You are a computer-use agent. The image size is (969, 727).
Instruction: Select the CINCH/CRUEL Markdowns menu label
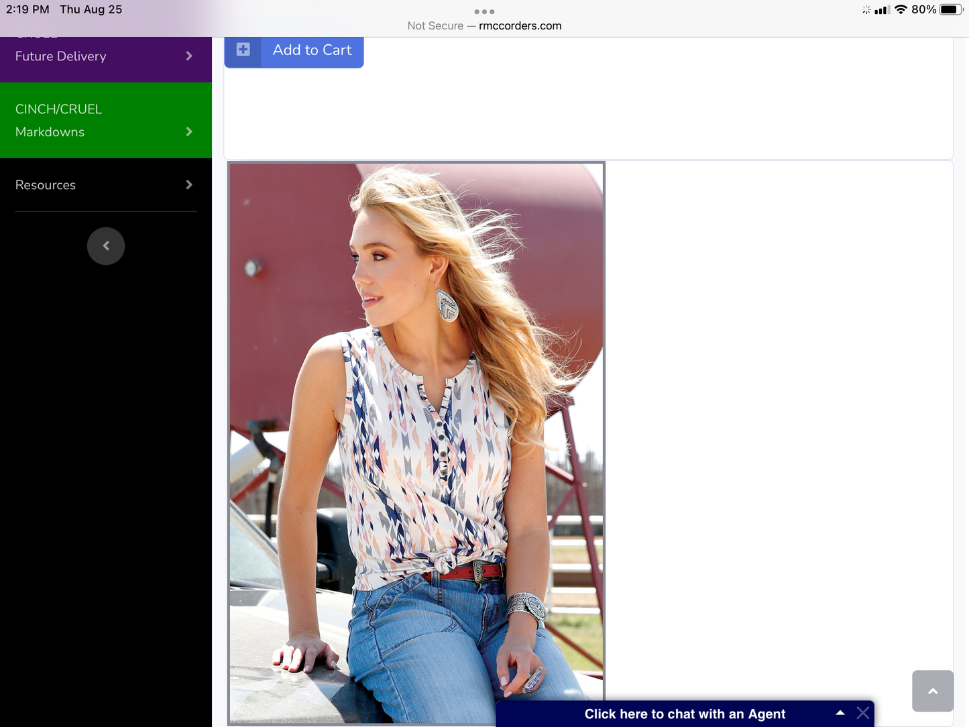(x=59, y=120)
